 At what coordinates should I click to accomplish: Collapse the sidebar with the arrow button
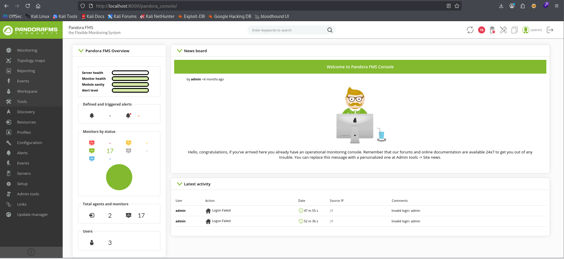pos(31,252)
